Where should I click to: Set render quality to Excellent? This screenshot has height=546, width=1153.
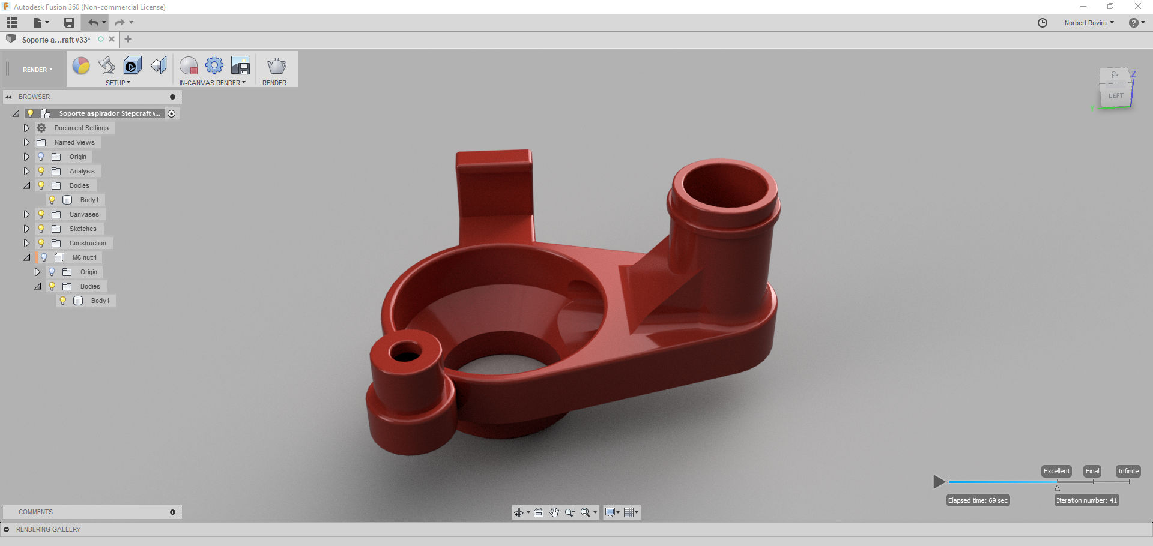coord(1056,471)
